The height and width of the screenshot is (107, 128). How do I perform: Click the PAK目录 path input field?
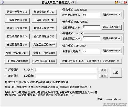(66, 76)
